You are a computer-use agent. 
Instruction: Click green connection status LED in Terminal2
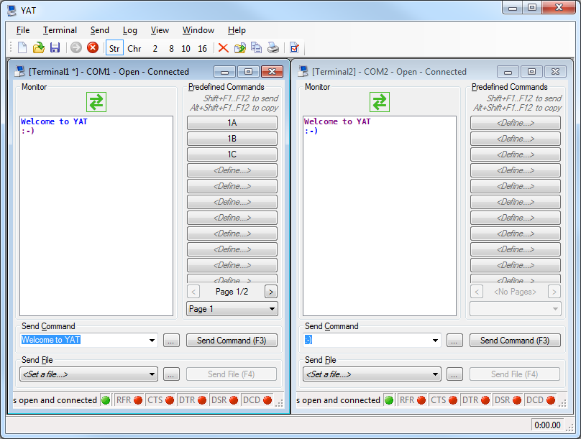coord(389,400)
